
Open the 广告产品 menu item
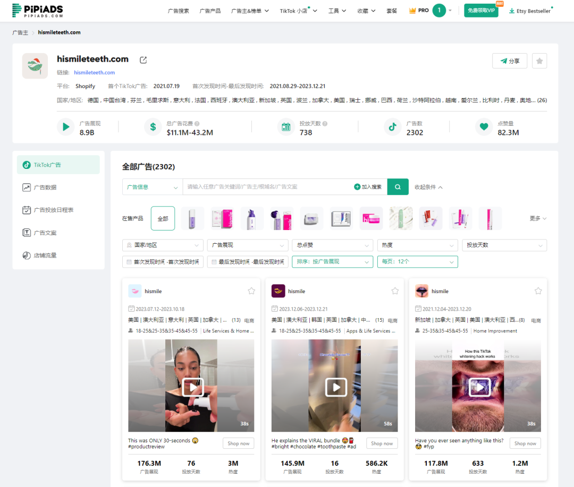(210, 11)
